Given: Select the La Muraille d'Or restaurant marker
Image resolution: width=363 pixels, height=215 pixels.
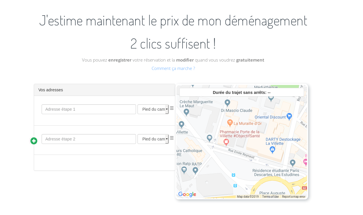Looking at the screenshot, I should (230, 123).
